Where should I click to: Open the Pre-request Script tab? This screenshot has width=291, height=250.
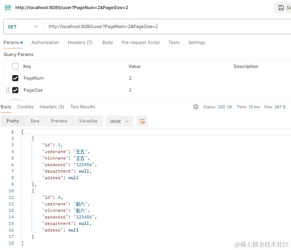141,43
